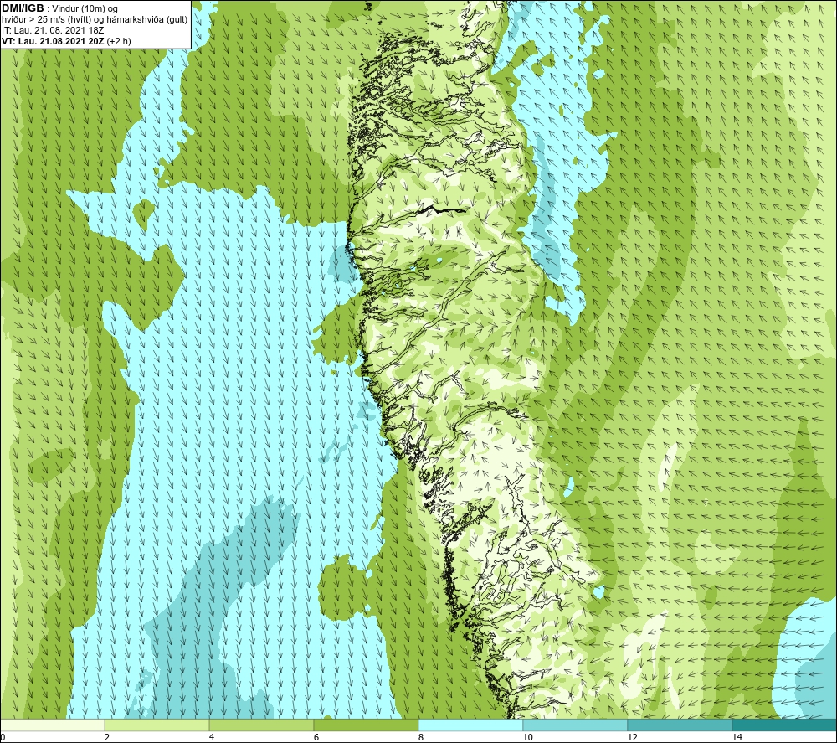Screen dimensions: 837x743
Task: Click the '4' label on the color scale
Action: (x=212, y=737)
